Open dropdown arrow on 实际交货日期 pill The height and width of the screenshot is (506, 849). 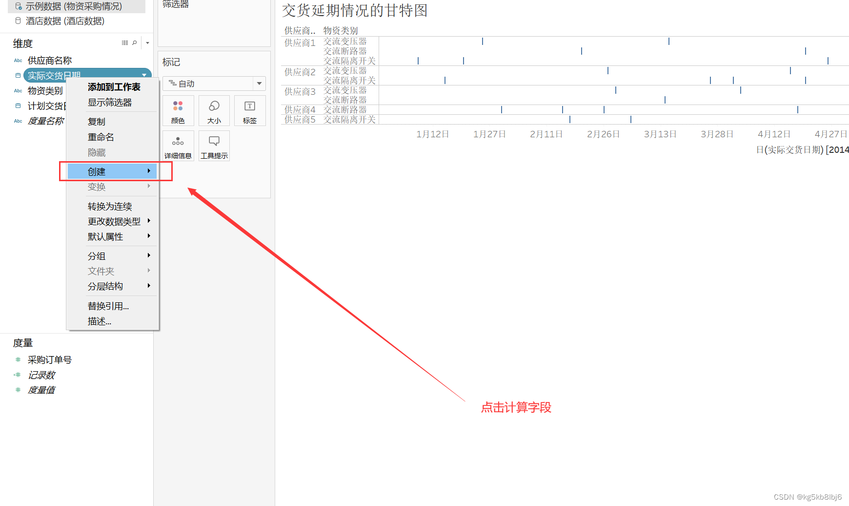pyautogui.click(x=144, y=75)
